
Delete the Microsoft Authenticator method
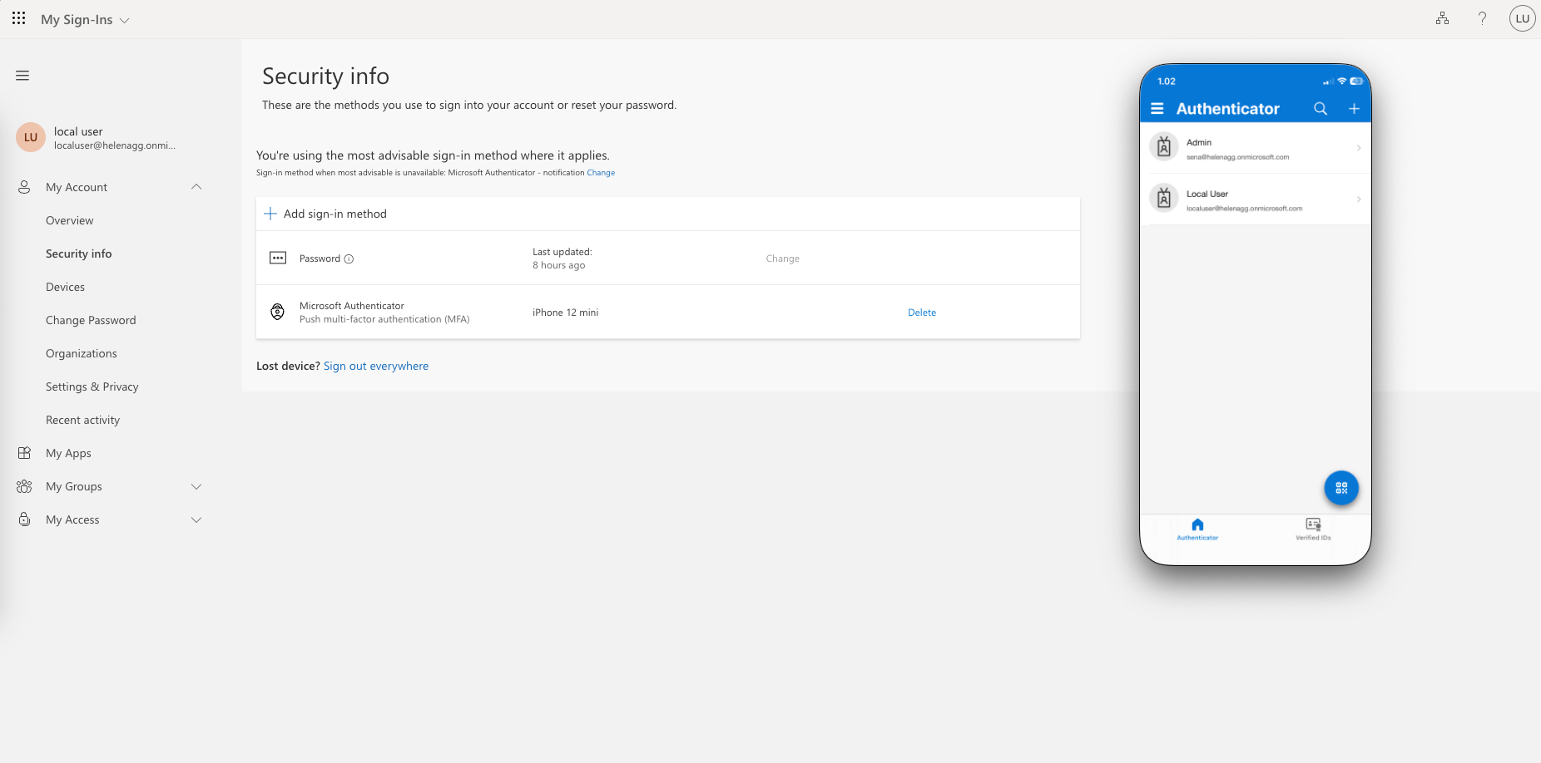click(921, 313)
